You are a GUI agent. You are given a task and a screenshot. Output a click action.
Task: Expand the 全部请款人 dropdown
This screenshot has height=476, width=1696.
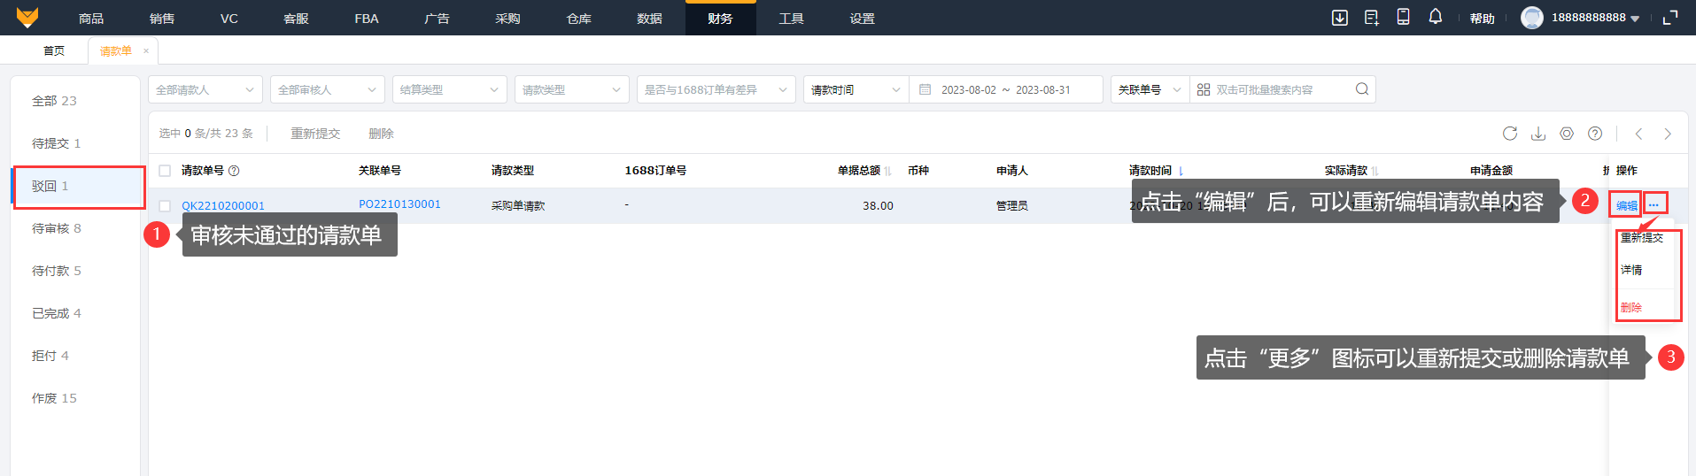(x=205, y=89)
